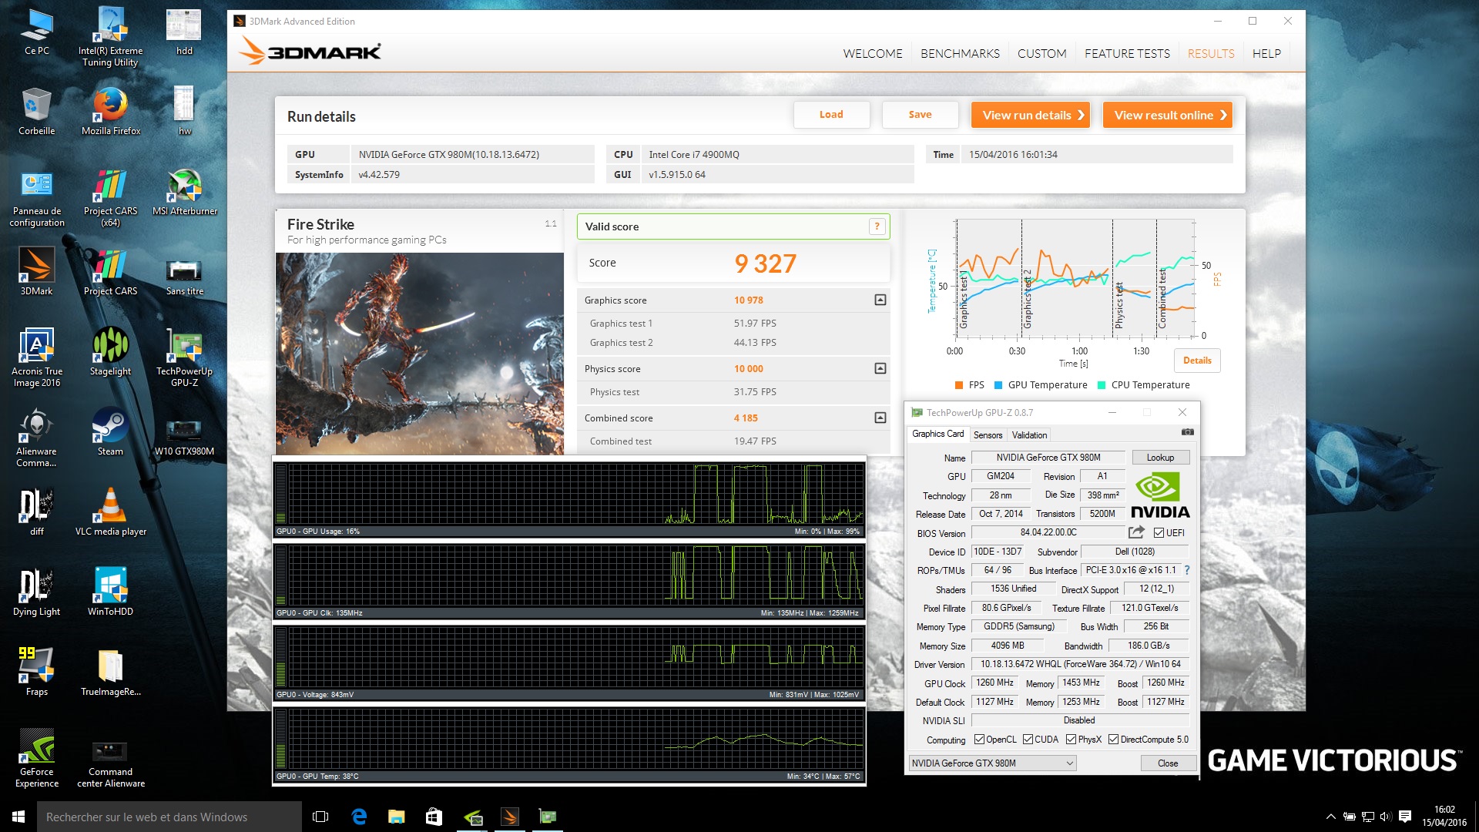The width and height of the screenshot is (1479, 832).
Task: Launch MSI Afterburner shortcut
Action: 184,192
